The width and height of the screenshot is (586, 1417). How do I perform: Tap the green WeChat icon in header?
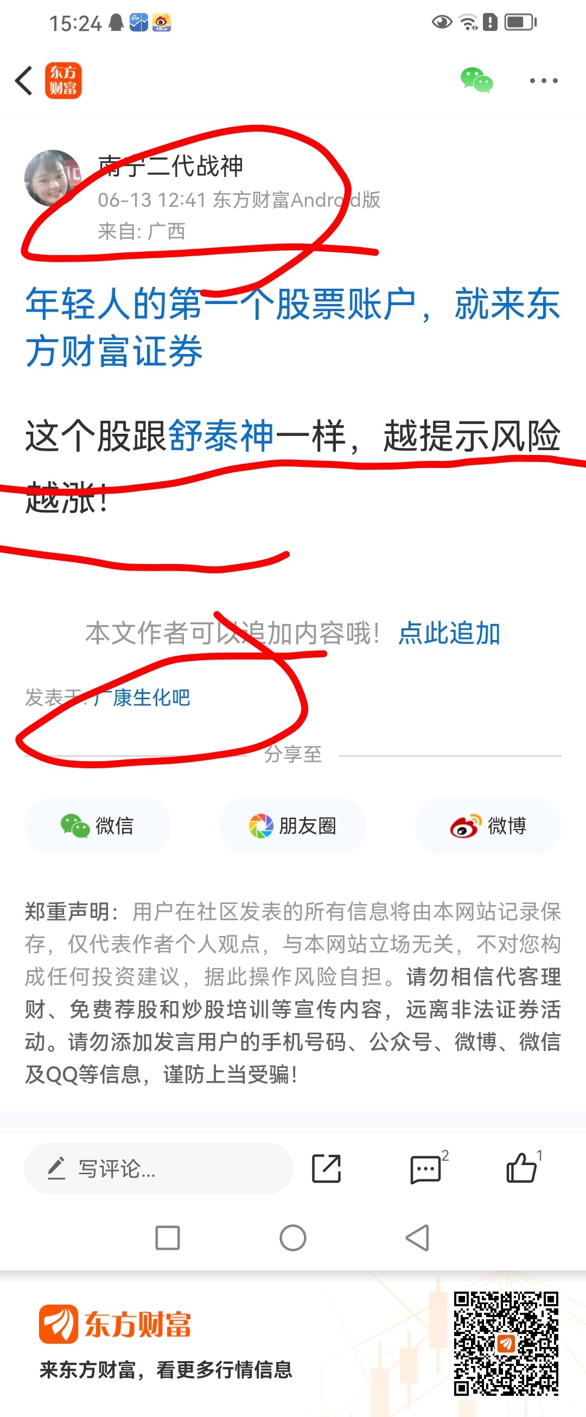(476, 80)
